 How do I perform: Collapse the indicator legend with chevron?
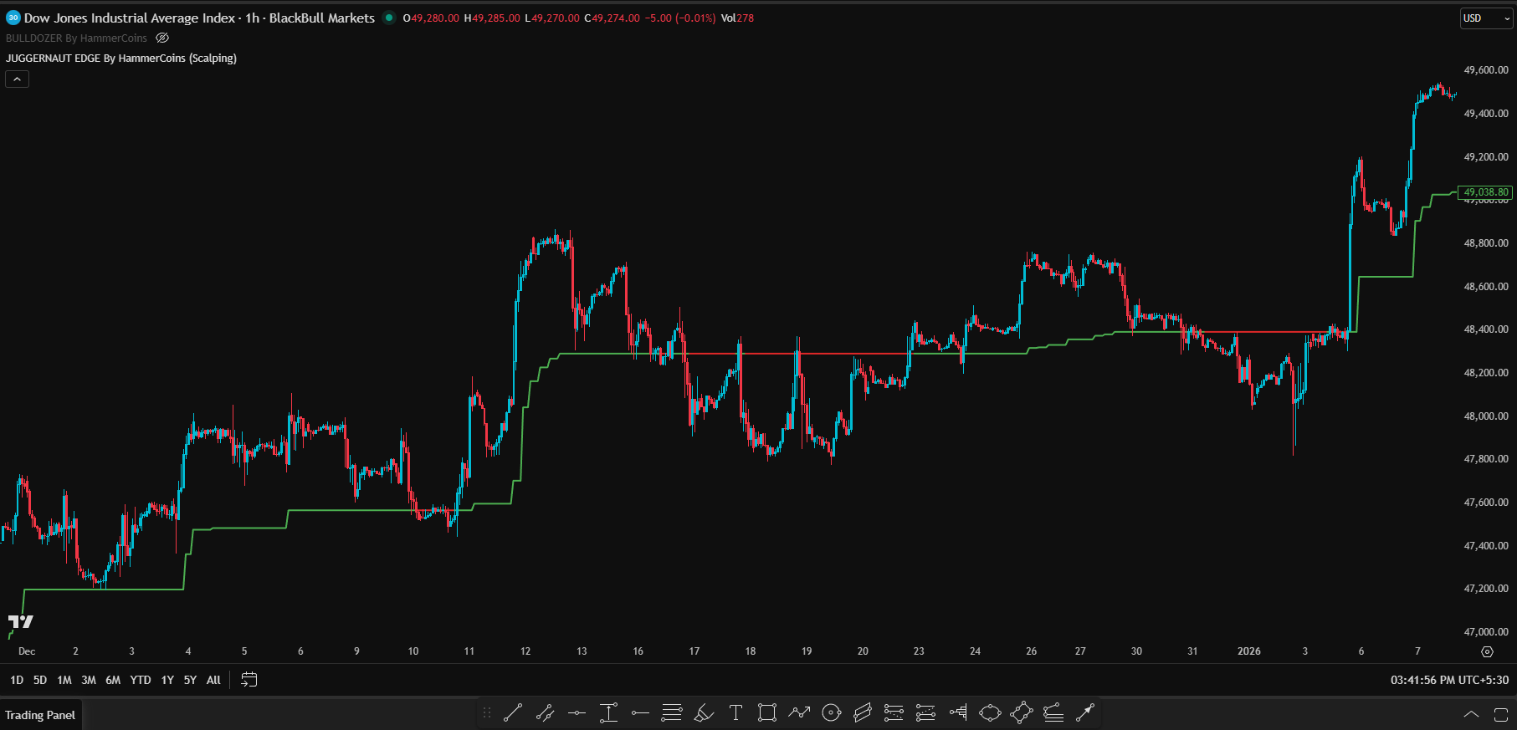[18, 79]
